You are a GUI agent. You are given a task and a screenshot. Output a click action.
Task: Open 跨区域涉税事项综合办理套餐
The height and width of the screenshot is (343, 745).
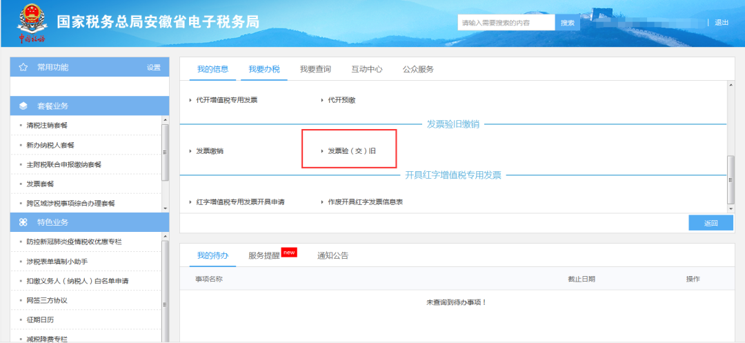pos(71,204)
